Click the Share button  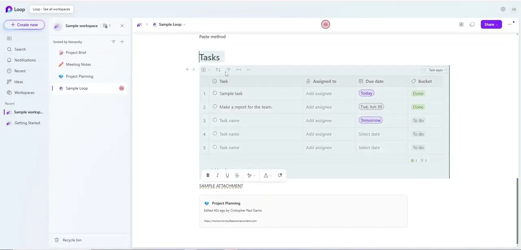tap(491, 25)
